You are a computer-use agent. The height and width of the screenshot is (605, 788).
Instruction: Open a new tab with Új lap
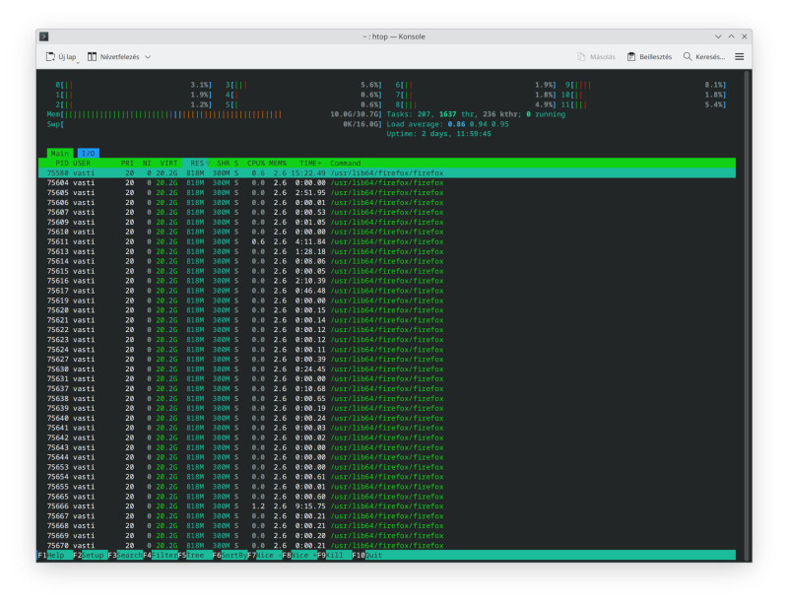62,57
